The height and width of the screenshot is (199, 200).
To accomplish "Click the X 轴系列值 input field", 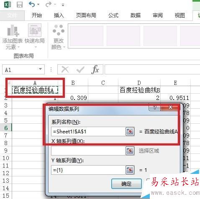I will pyautogui.click(x=88, y=151).
